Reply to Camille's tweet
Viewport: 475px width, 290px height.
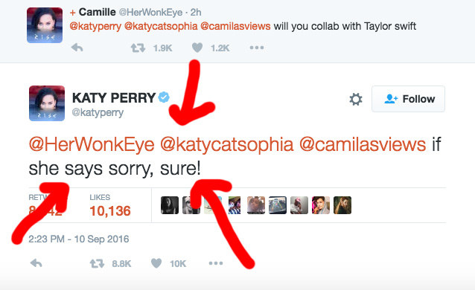point(77,48)
